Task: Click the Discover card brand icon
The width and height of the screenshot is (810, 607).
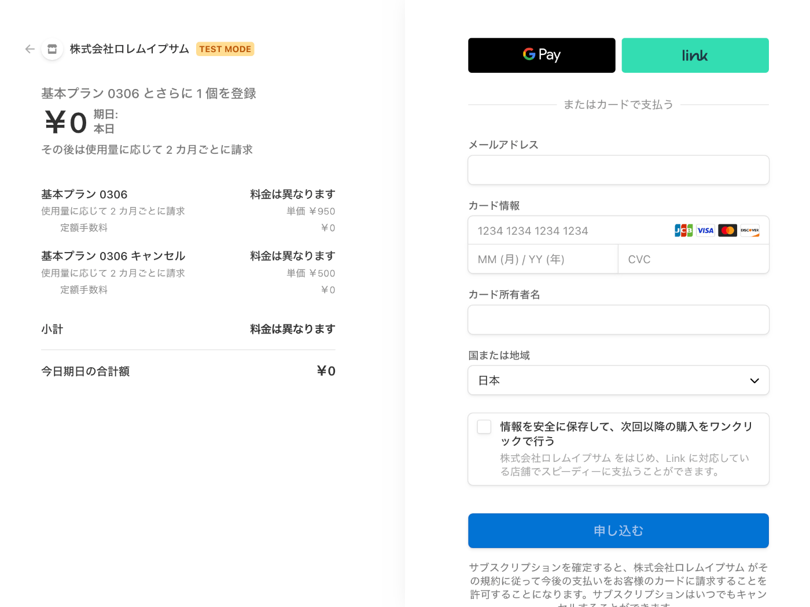Action: pos(749,231)
